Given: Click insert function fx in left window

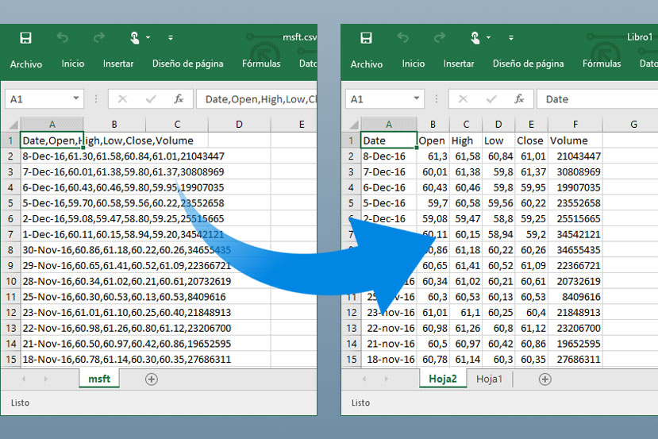Looking at the screenshot, I should pyautogui.click(x=179, y=99).
